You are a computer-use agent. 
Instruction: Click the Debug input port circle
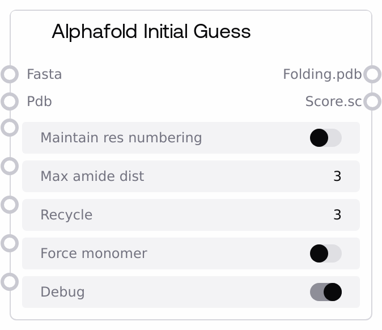click(x=10, y=282)
